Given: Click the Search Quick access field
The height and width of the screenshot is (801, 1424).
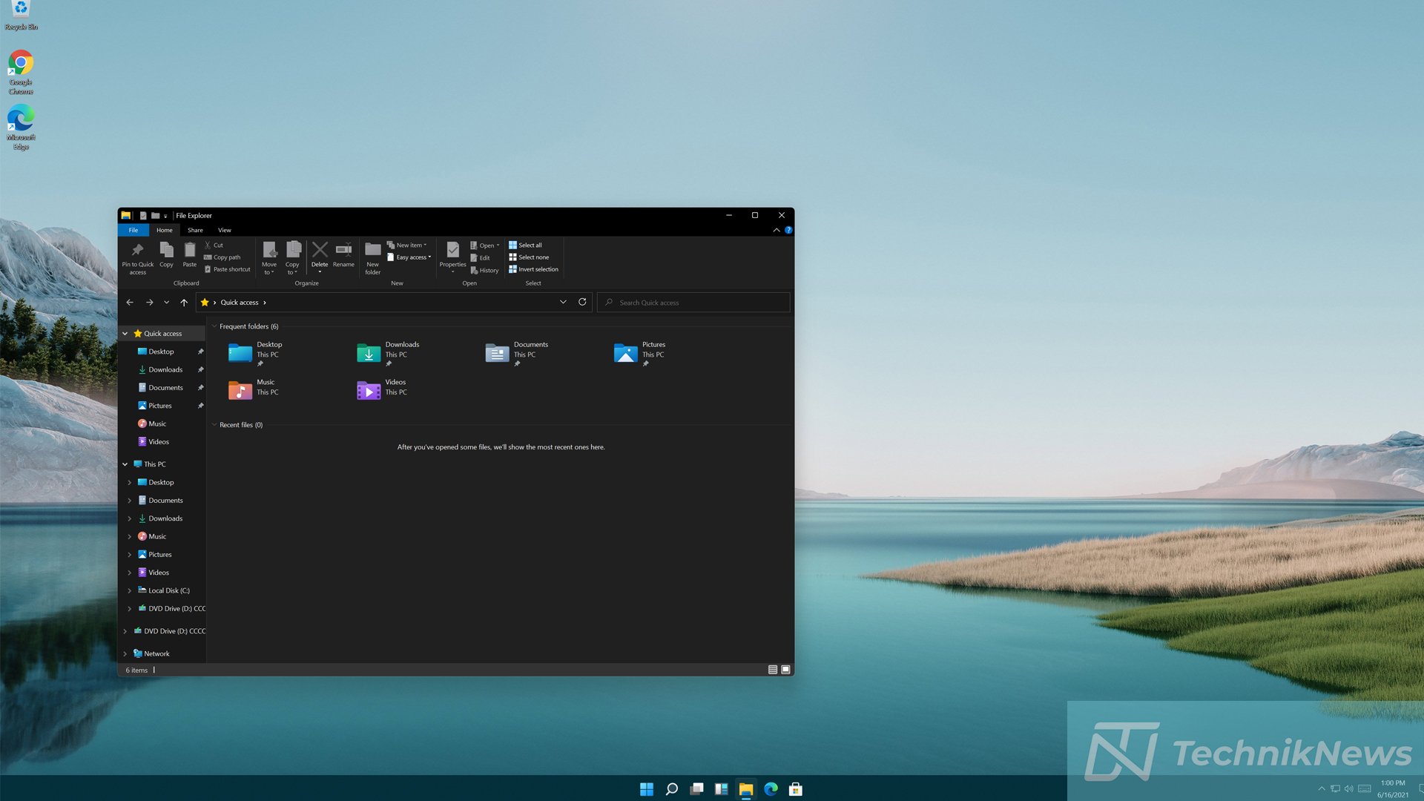Looking at the screenshot, I should pos(693,303).
